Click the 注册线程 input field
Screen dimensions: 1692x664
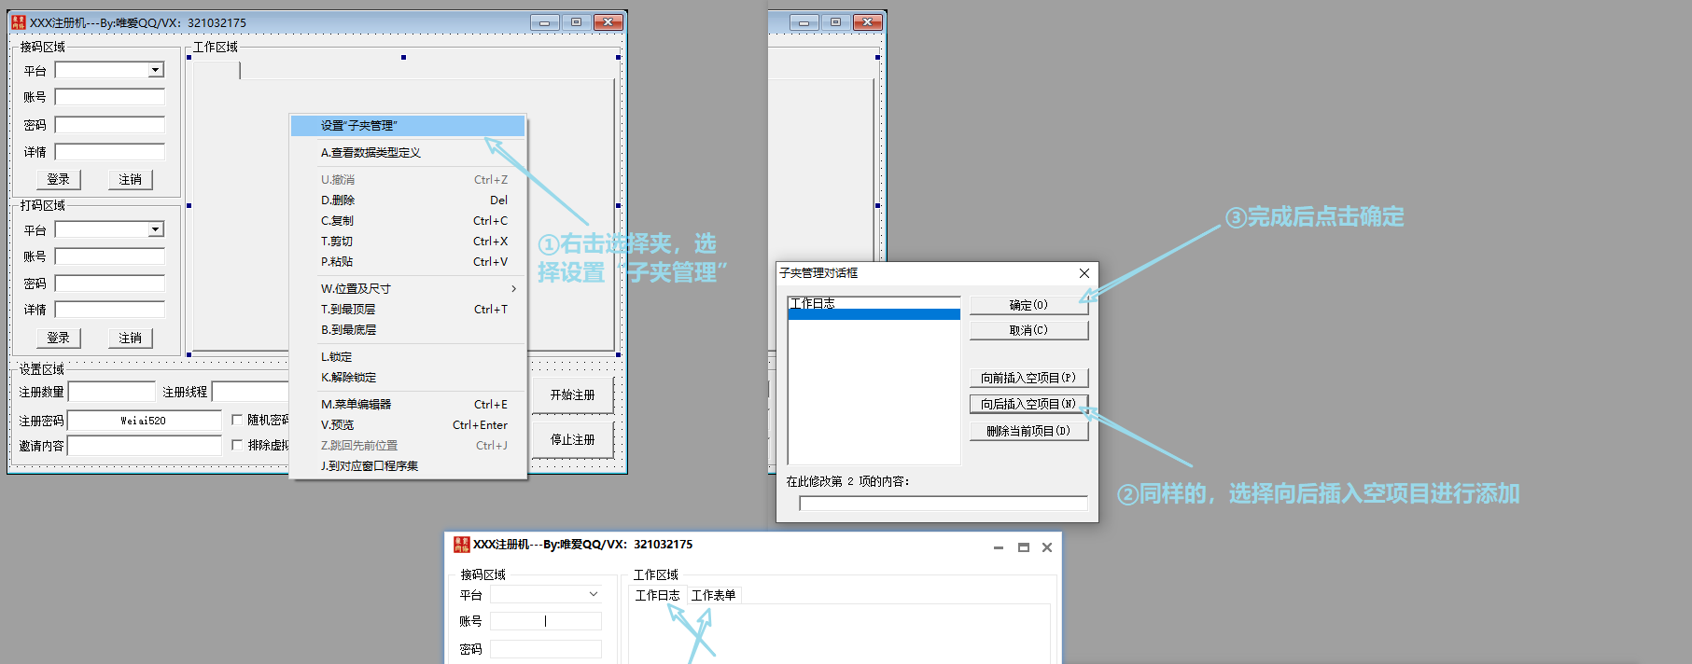pos(250,392)
